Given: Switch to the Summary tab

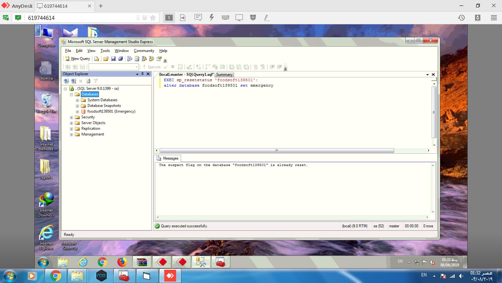Looking at the screenshot, I should click(x=224, y=74).
